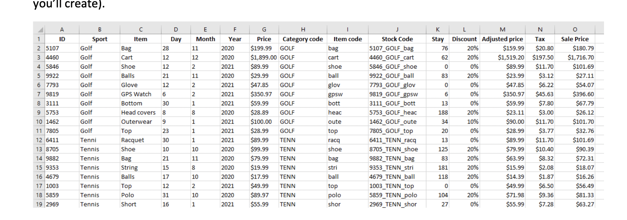Click the 'Adjusted price' header cell
The height and width of the screenshot is (220, 627).
[502, 39]
